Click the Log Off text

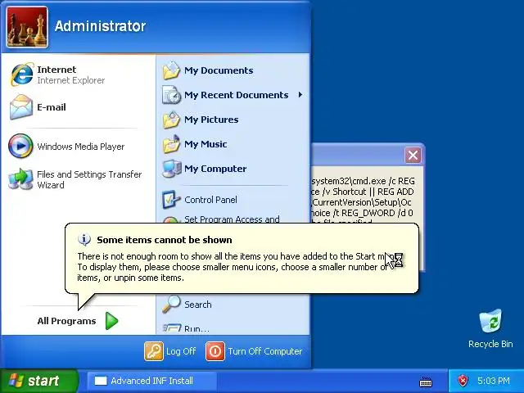(181, 351)
